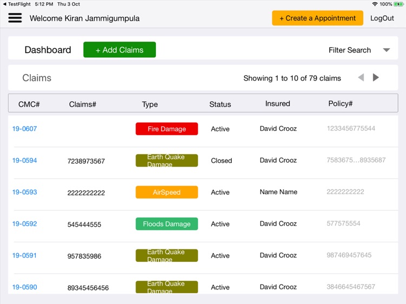Viewport: 406px width, 304px height.
Task: Select the orange AirSpeed tag
Action: coord(167,192)
